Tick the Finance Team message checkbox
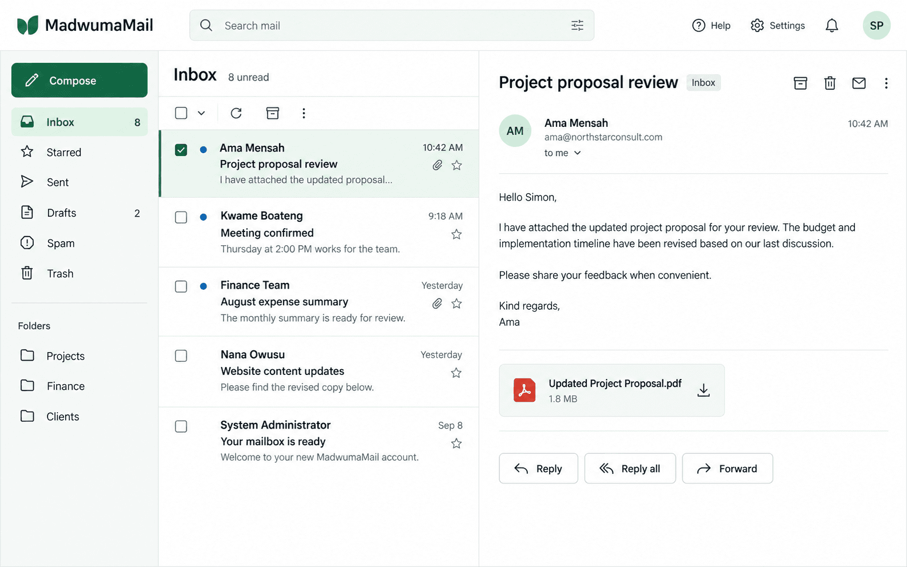 point(181,286)
